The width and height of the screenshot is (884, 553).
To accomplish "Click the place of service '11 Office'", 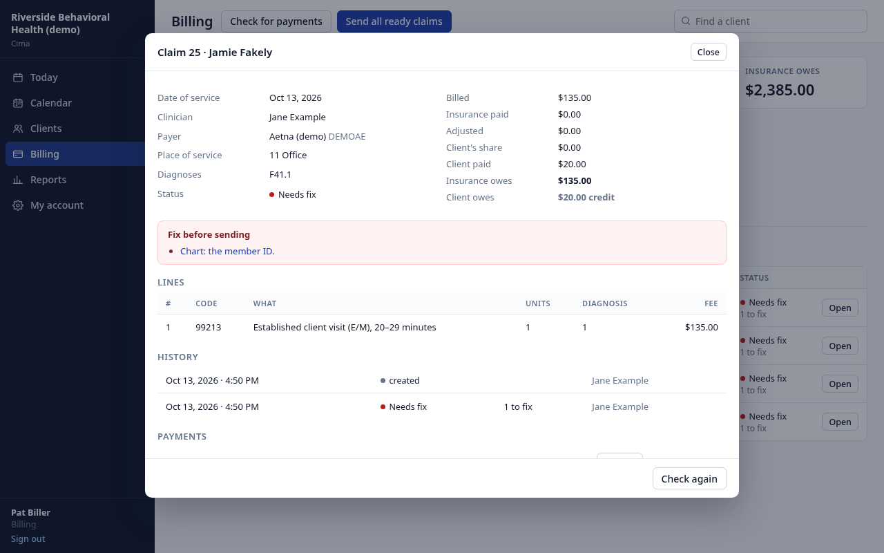I will click(288, 156).
